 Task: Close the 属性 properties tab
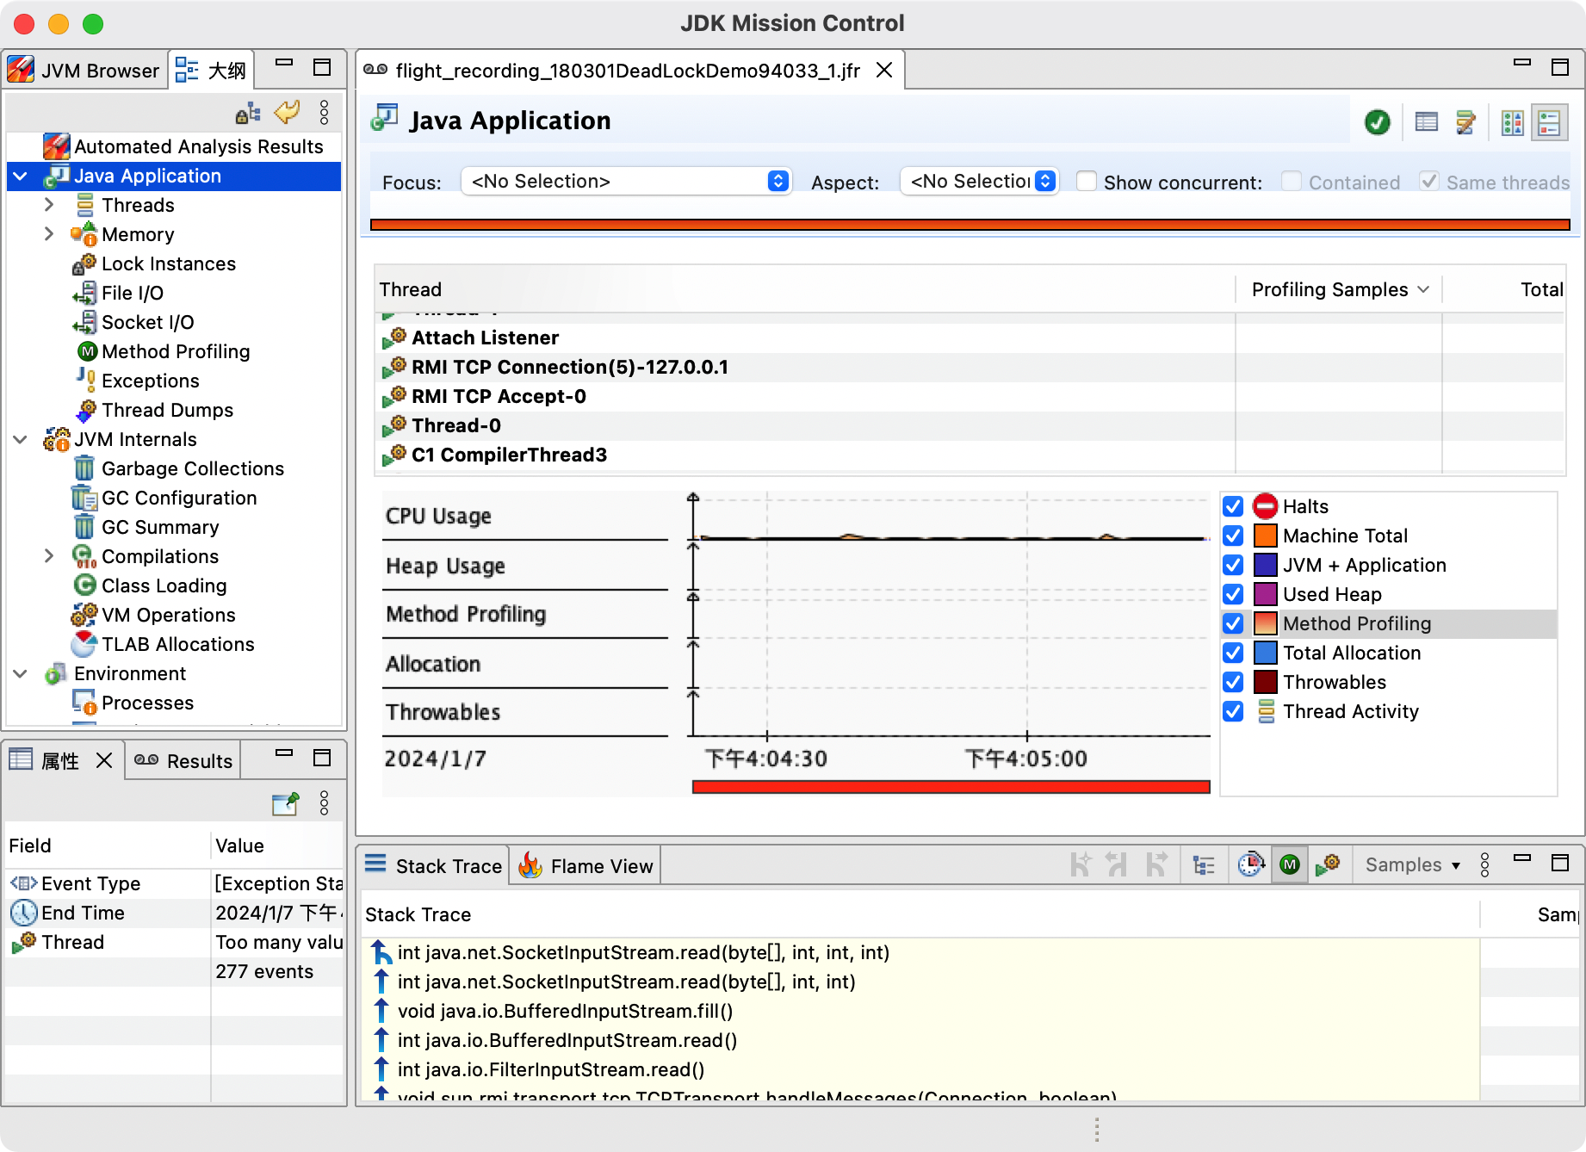pos(104,761)
